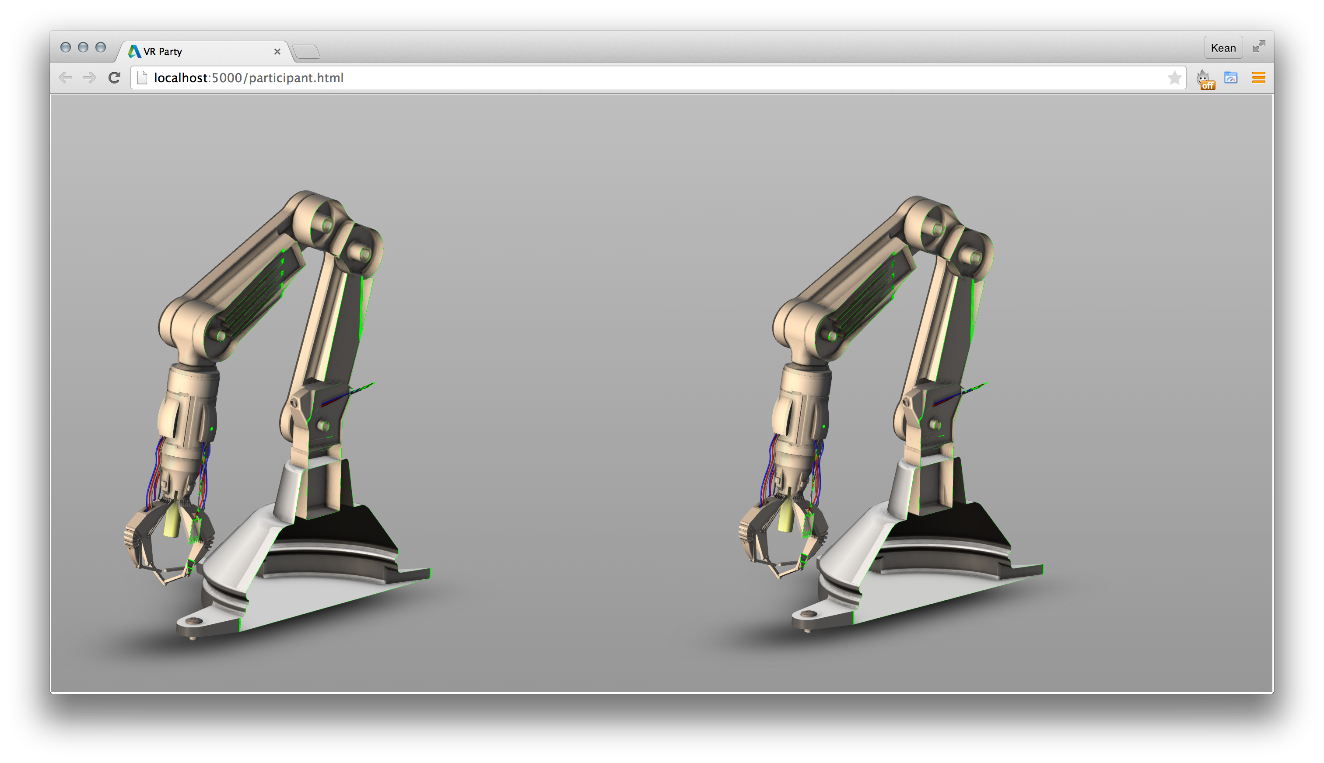
Task: Click the browser back arrow
Action: (66, 78)
